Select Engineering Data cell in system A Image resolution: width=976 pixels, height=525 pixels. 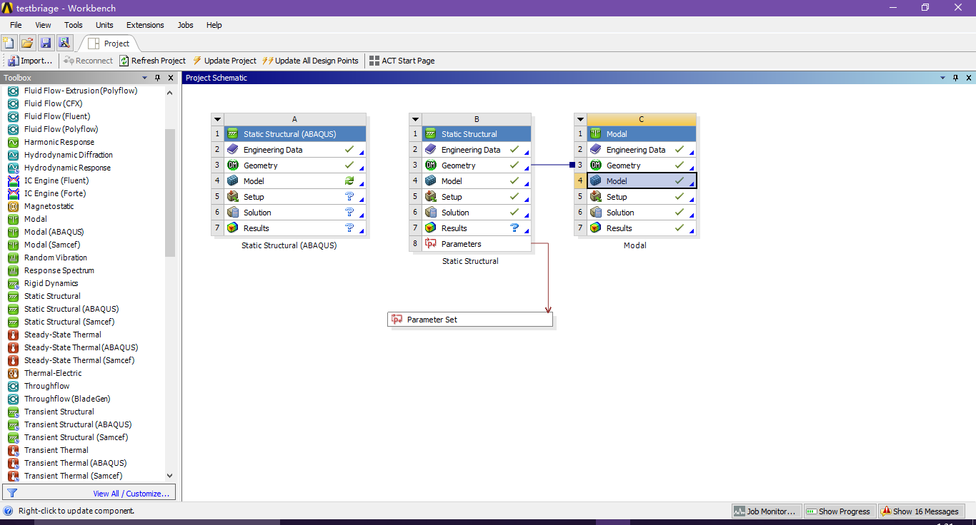click(x=294, y=150)
